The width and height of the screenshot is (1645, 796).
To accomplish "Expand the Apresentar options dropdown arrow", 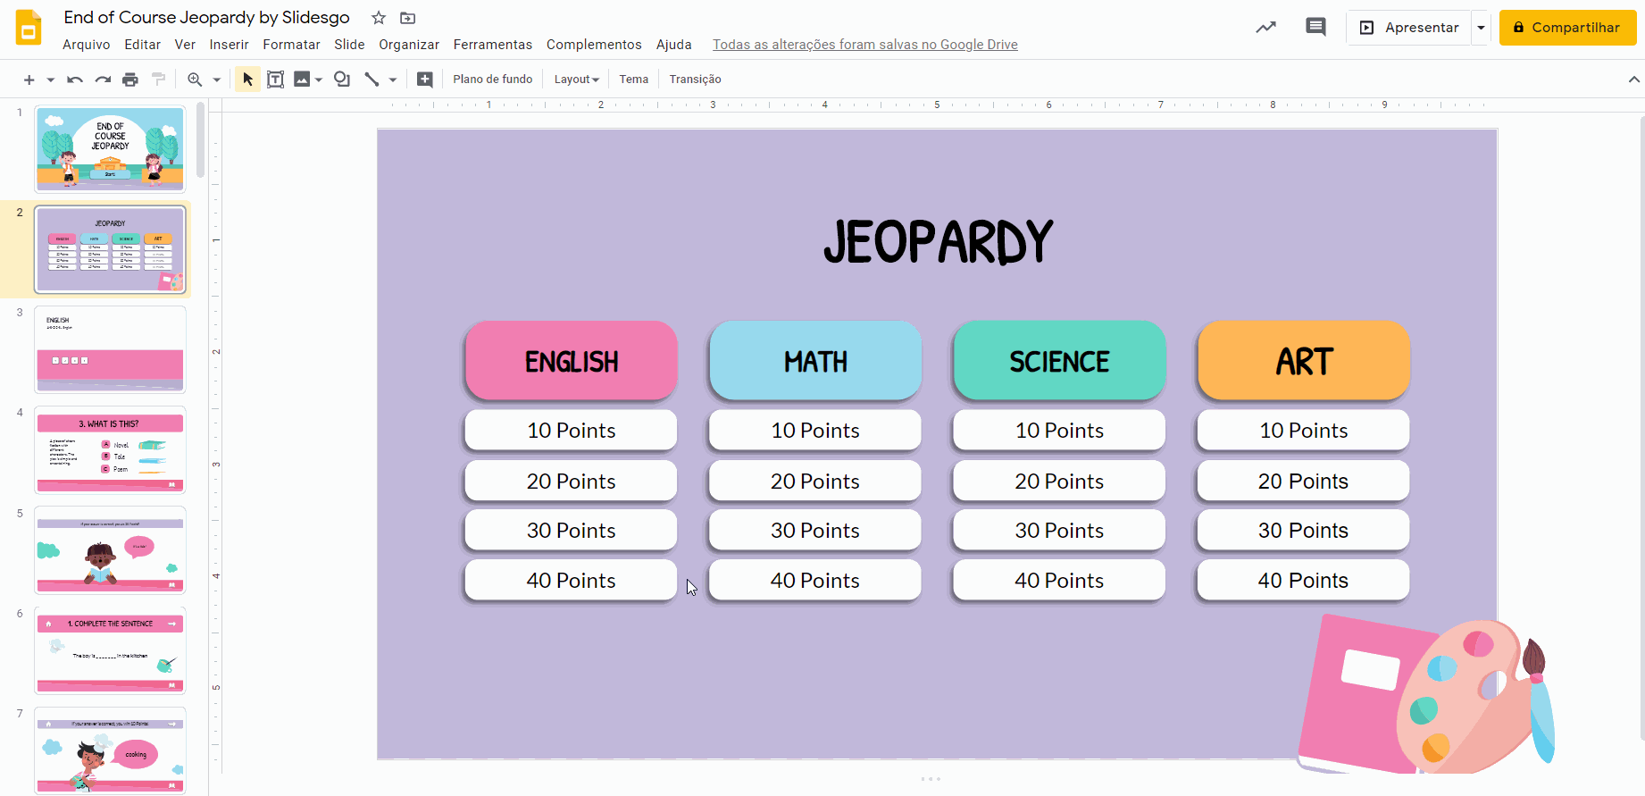I will tap(1481, 28).
